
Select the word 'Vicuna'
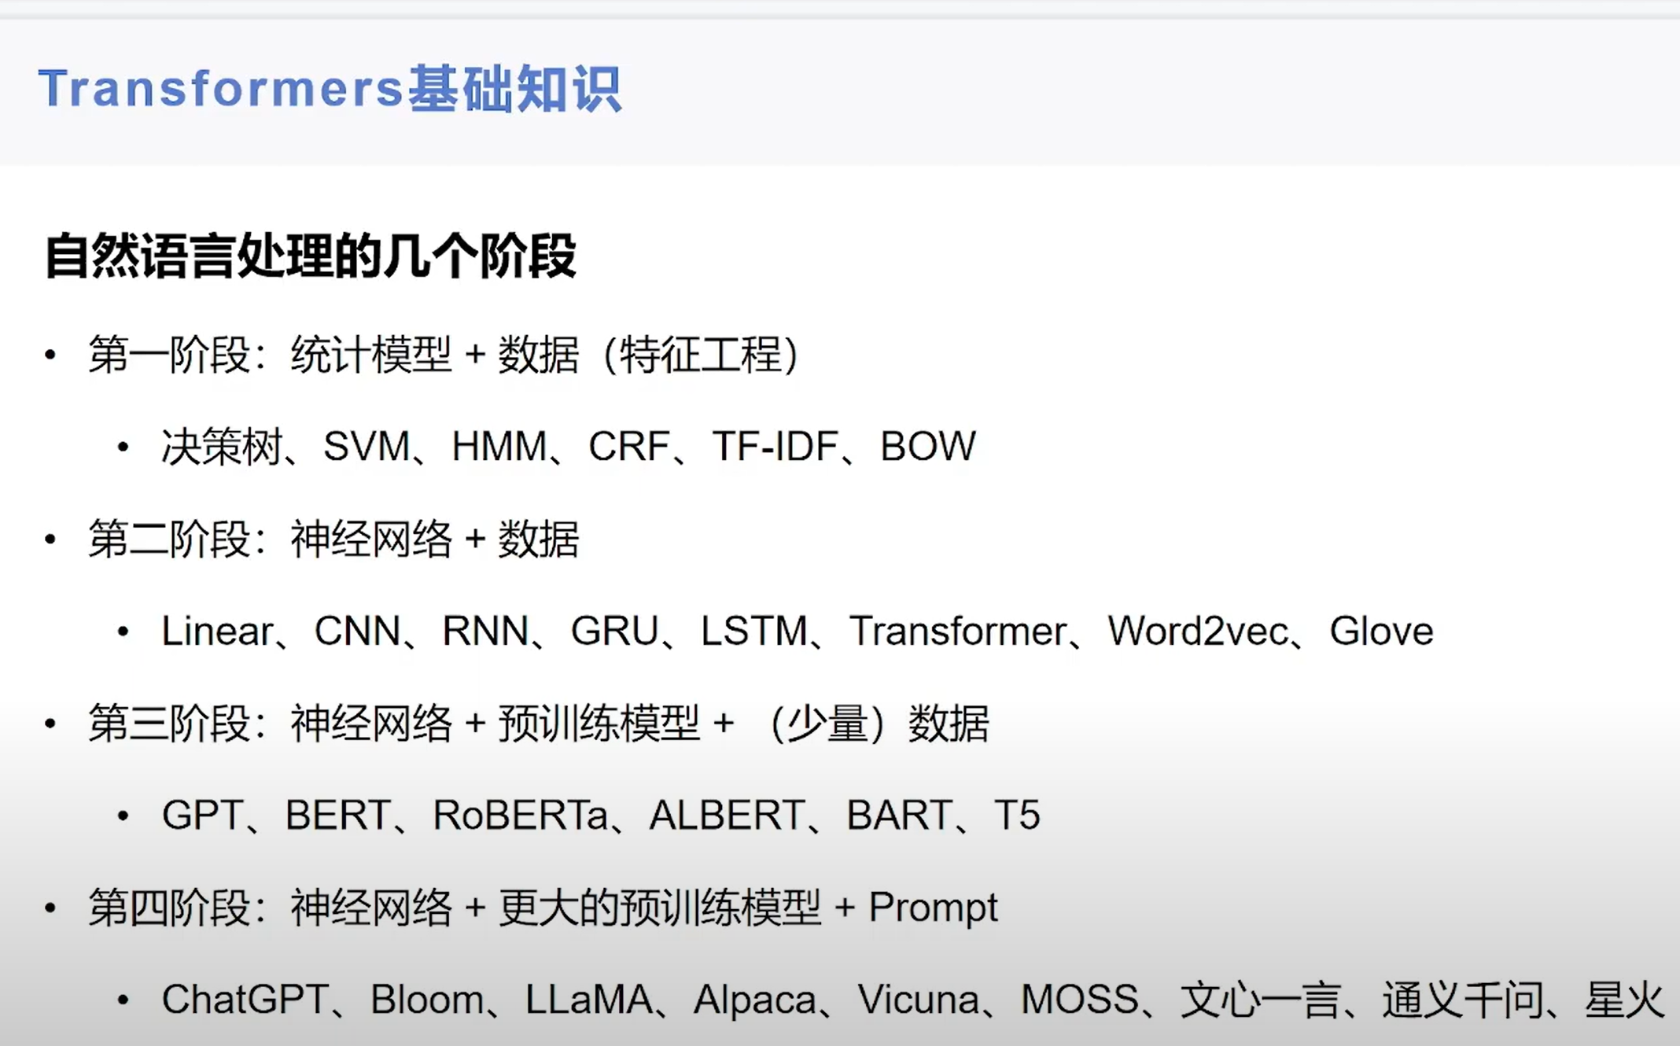[x=919, y=1000]
